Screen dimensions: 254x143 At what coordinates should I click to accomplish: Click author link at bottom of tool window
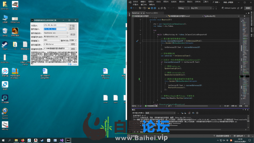point(72,64)
